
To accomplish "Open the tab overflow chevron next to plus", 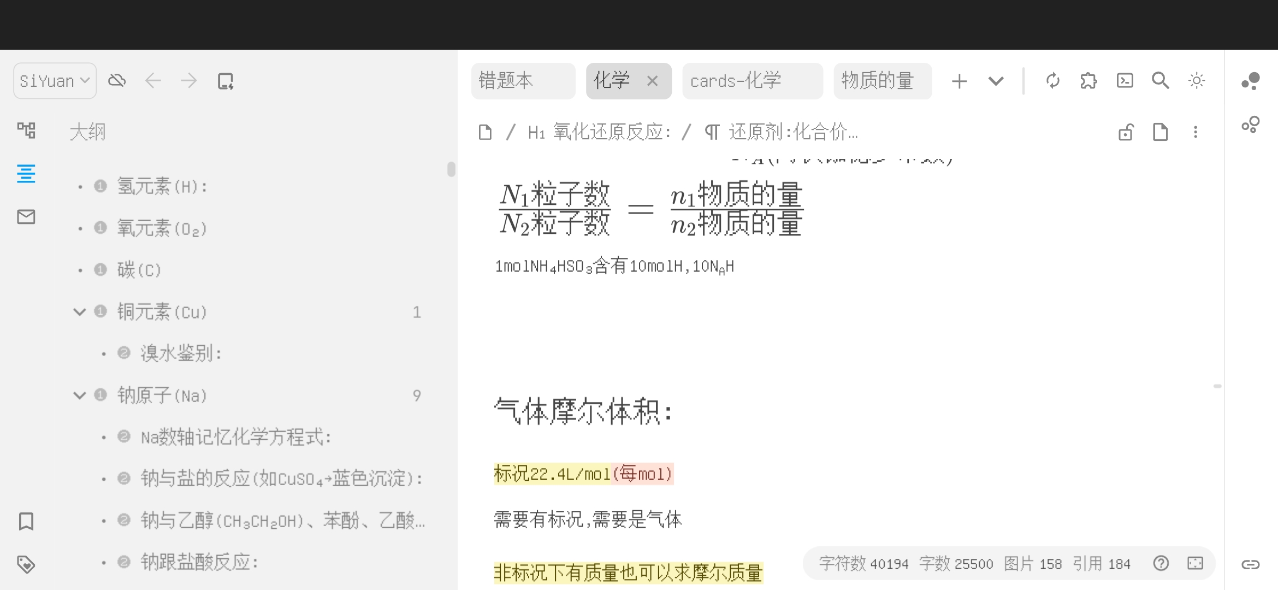I will pos(995,81).
